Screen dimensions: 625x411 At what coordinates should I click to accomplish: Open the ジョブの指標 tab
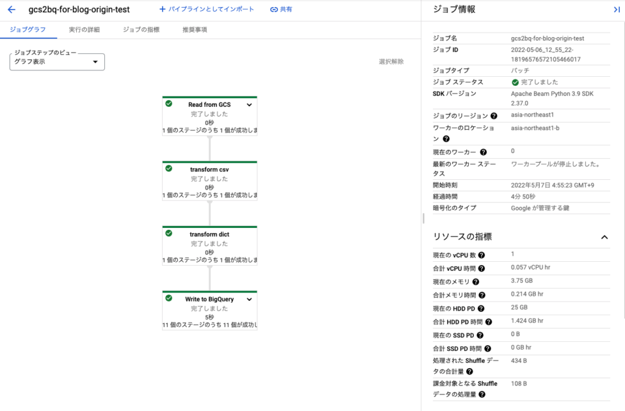pyautogui.click(x=141, y=29)
